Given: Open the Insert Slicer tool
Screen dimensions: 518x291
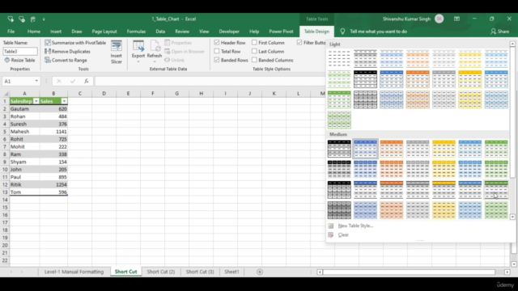Looking at the screenshot, I should (x=117, y=52).
